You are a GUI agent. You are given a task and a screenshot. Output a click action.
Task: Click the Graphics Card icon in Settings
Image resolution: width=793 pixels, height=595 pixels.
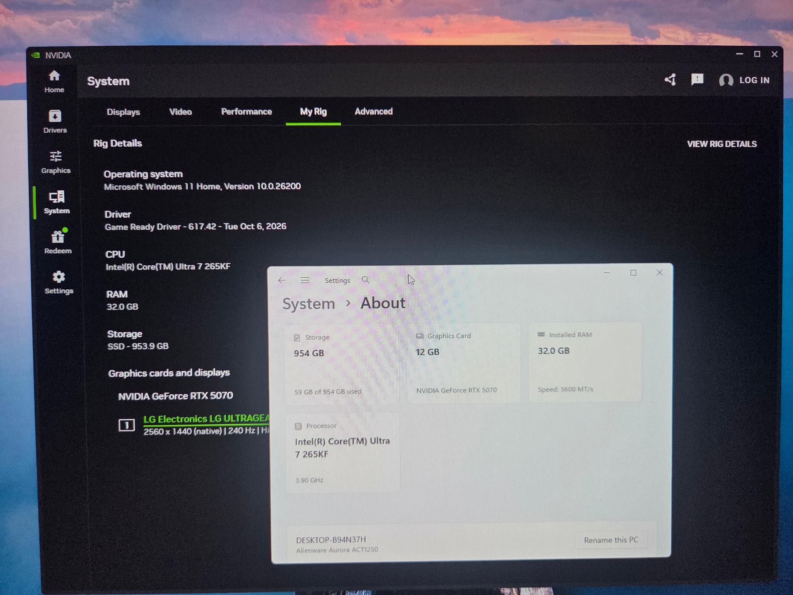click(419, 336)
